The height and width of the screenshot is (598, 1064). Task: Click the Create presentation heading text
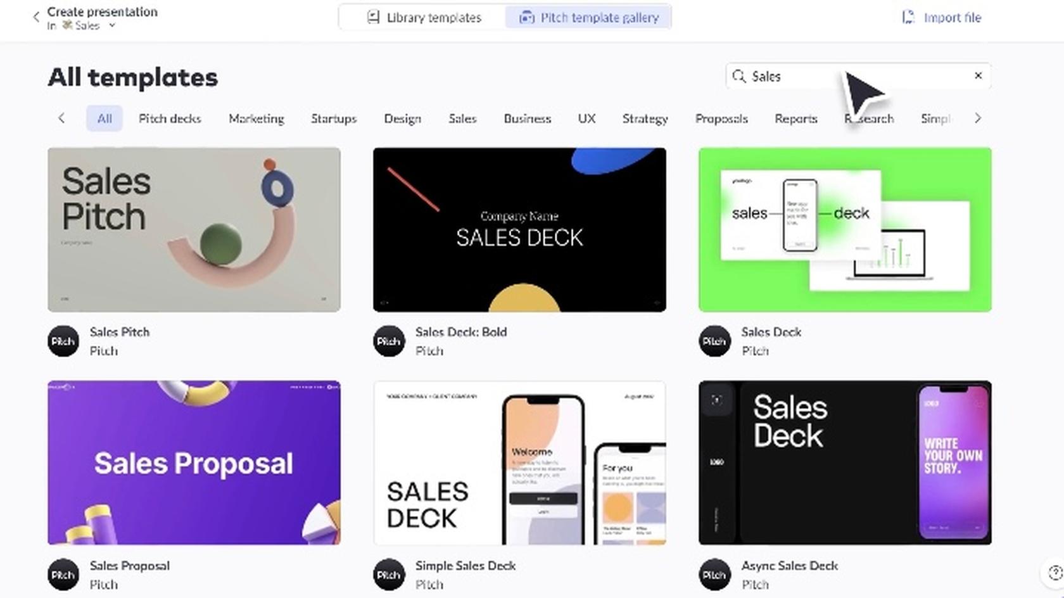[102, 12]
